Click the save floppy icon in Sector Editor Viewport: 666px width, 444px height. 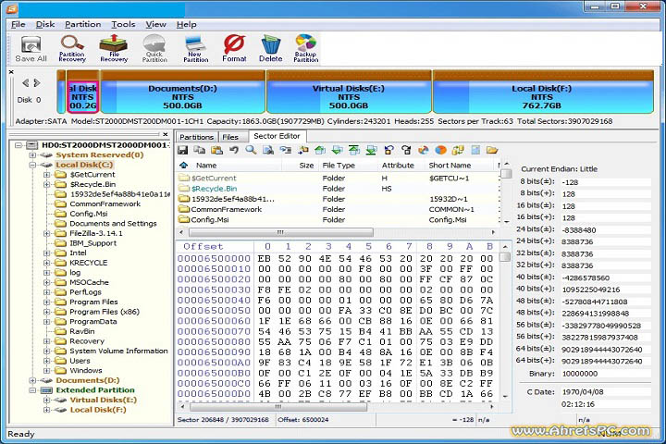pyautogui.click(x=182, y=150)
